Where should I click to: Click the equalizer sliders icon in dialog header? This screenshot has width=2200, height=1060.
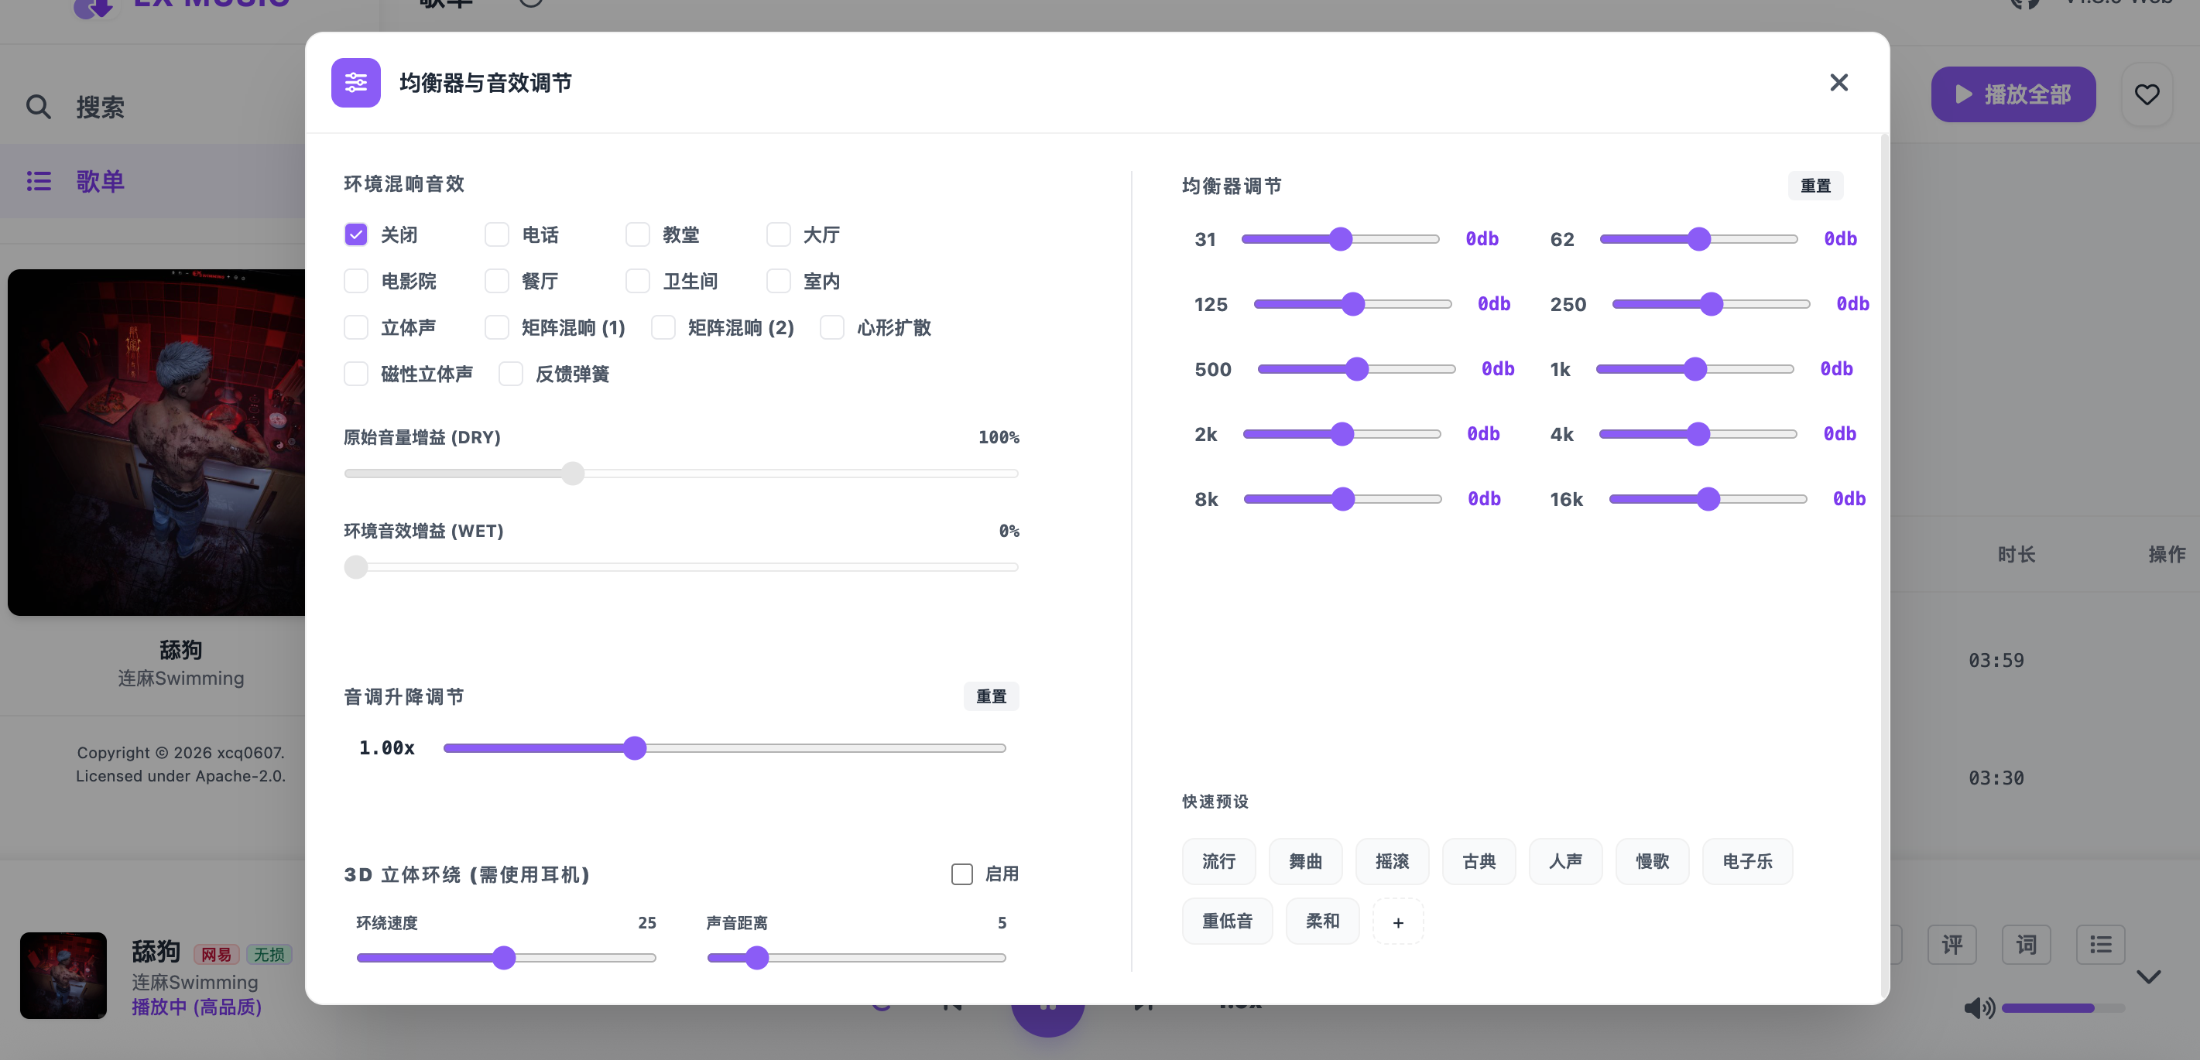coord(355,83)
